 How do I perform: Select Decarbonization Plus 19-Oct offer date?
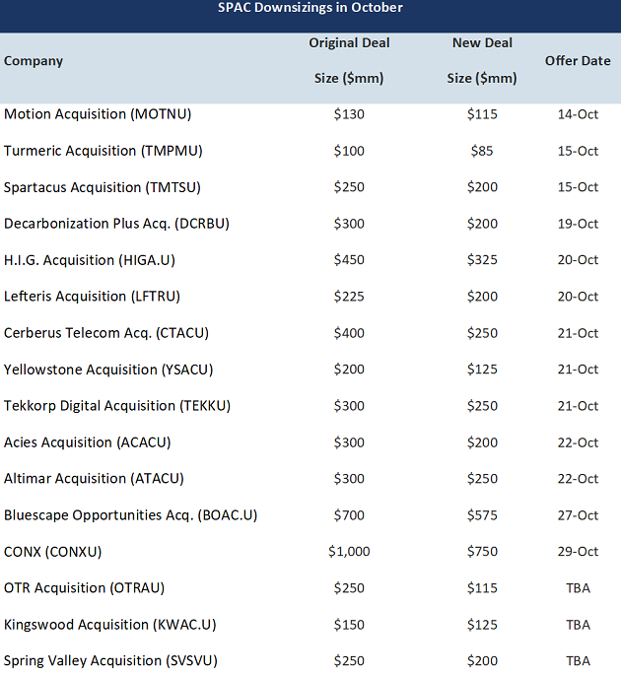[x=578, y=224]
